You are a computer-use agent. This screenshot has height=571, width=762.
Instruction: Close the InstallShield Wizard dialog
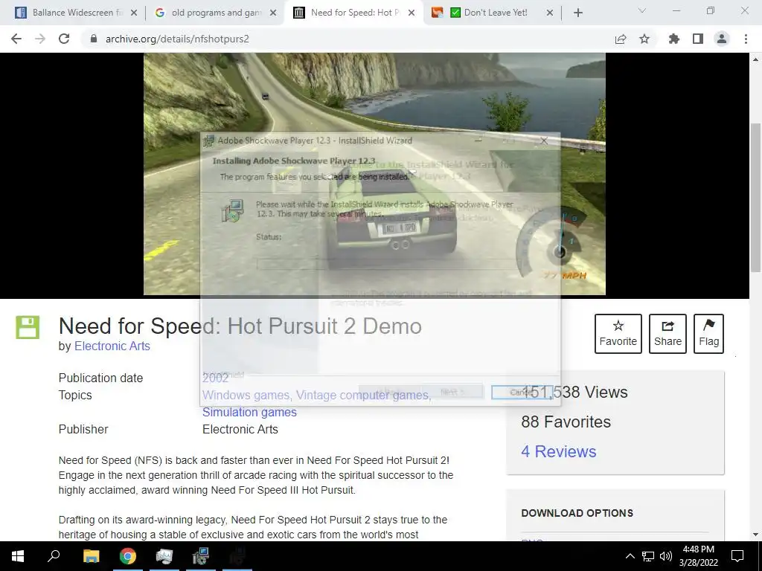point(544,141)
